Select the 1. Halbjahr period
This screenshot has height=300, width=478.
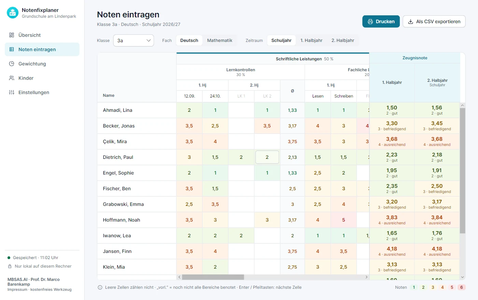[311, 41]
